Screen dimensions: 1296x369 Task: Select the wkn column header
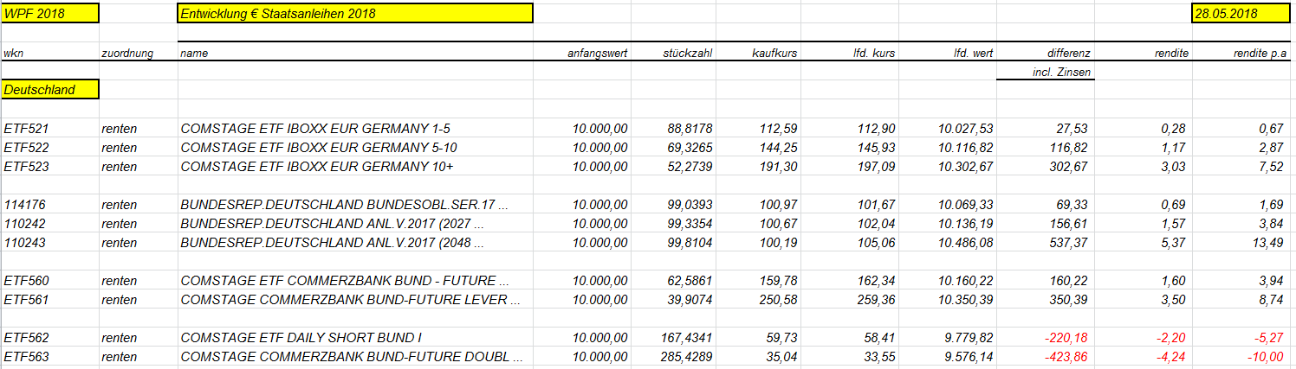[14, 53]
